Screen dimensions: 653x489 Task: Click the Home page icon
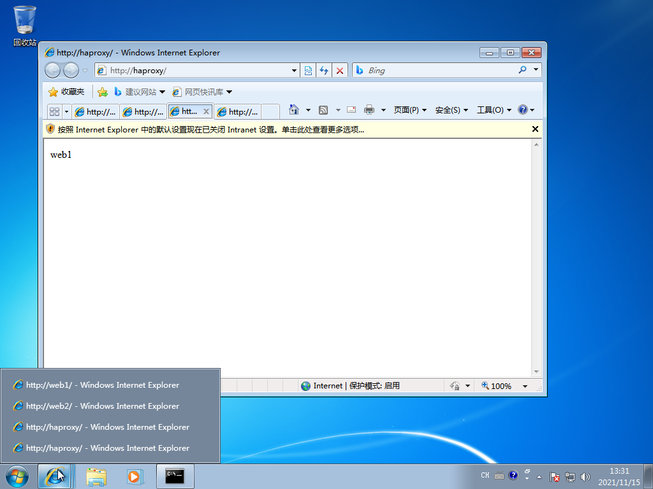click(x=294, y=110)
